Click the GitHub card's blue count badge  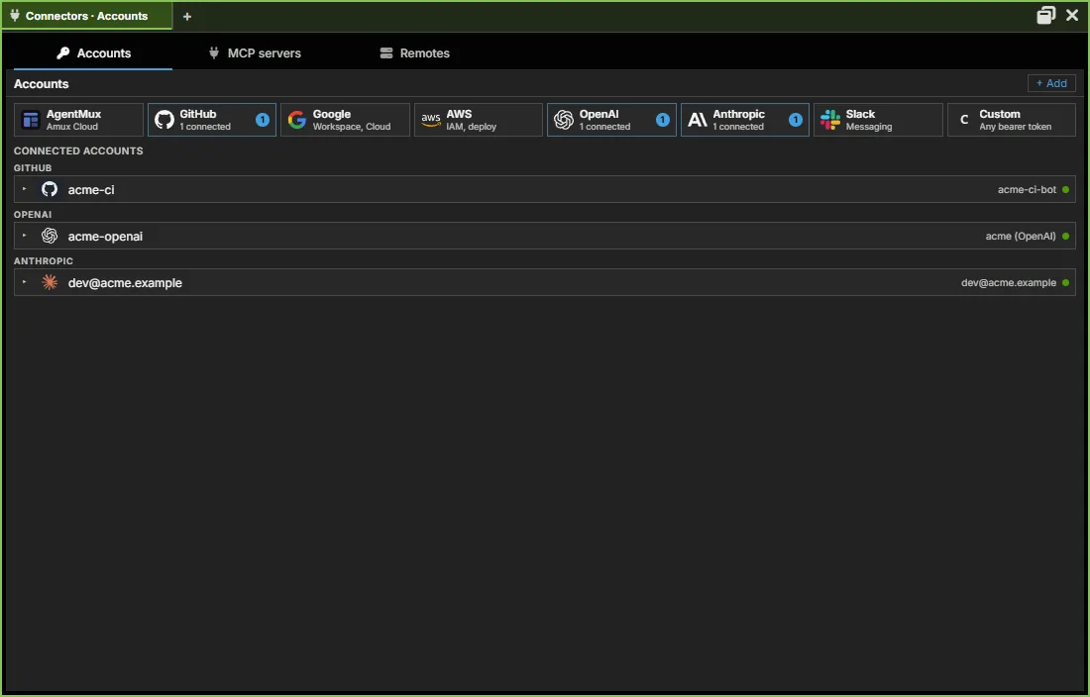click(262, 120)
